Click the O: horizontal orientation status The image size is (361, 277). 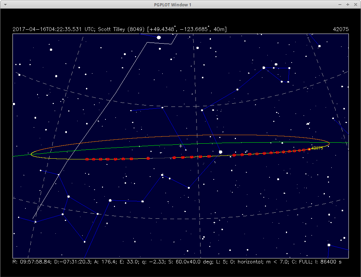coord(247,262)
